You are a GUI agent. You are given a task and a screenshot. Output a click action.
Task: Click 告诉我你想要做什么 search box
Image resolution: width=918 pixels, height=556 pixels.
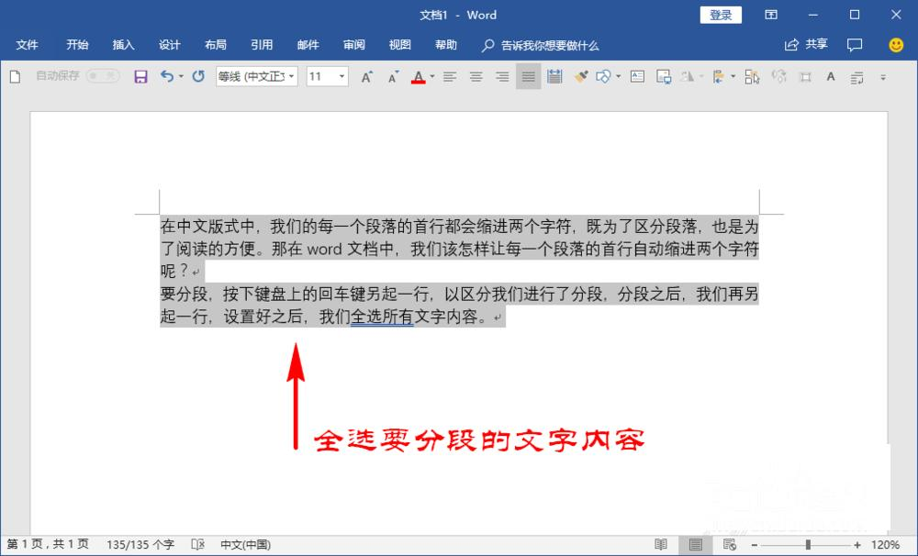pyautogui.click(x=541, y=46)
